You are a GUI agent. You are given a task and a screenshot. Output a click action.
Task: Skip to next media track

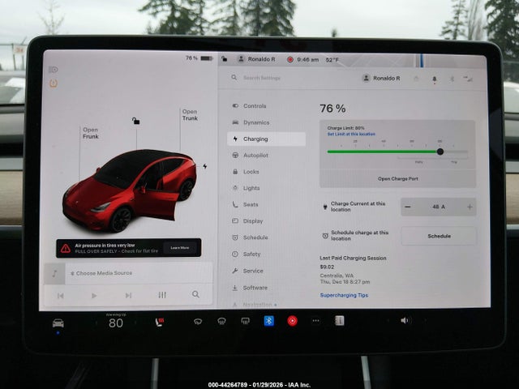(x=128, y=295)
